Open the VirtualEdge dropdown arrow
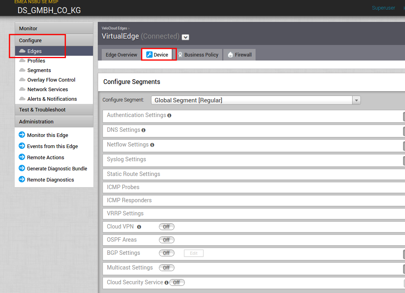This screenshot has width=405, height=293. point(185,37)
